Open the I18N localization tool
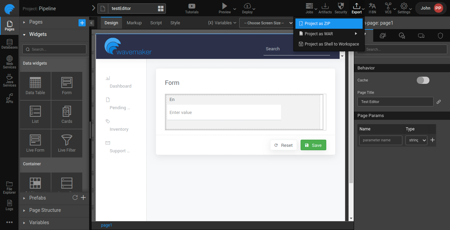Image resolution: width=450 pixels, height=230 pixels. click(372, 8)
